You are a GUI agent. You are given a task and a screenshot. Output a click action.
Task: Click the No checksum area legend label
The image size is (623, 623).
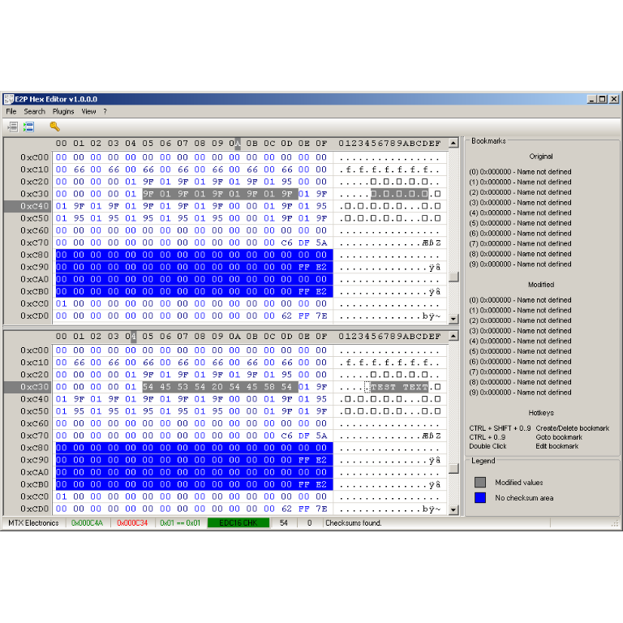click(524, 498)
